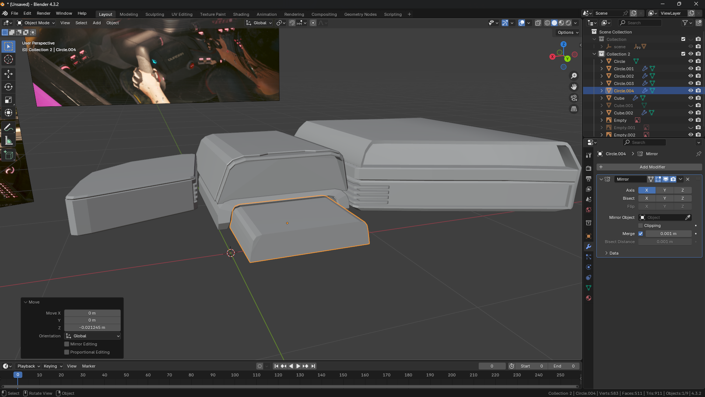Click the Annotate pencil tool
Screen dimensions: 705x397
coord(8,128)
